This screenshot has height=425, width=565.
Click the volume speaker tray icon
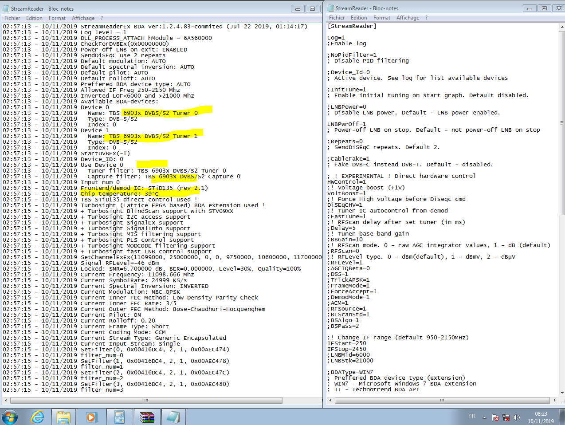tap(516, 417)
